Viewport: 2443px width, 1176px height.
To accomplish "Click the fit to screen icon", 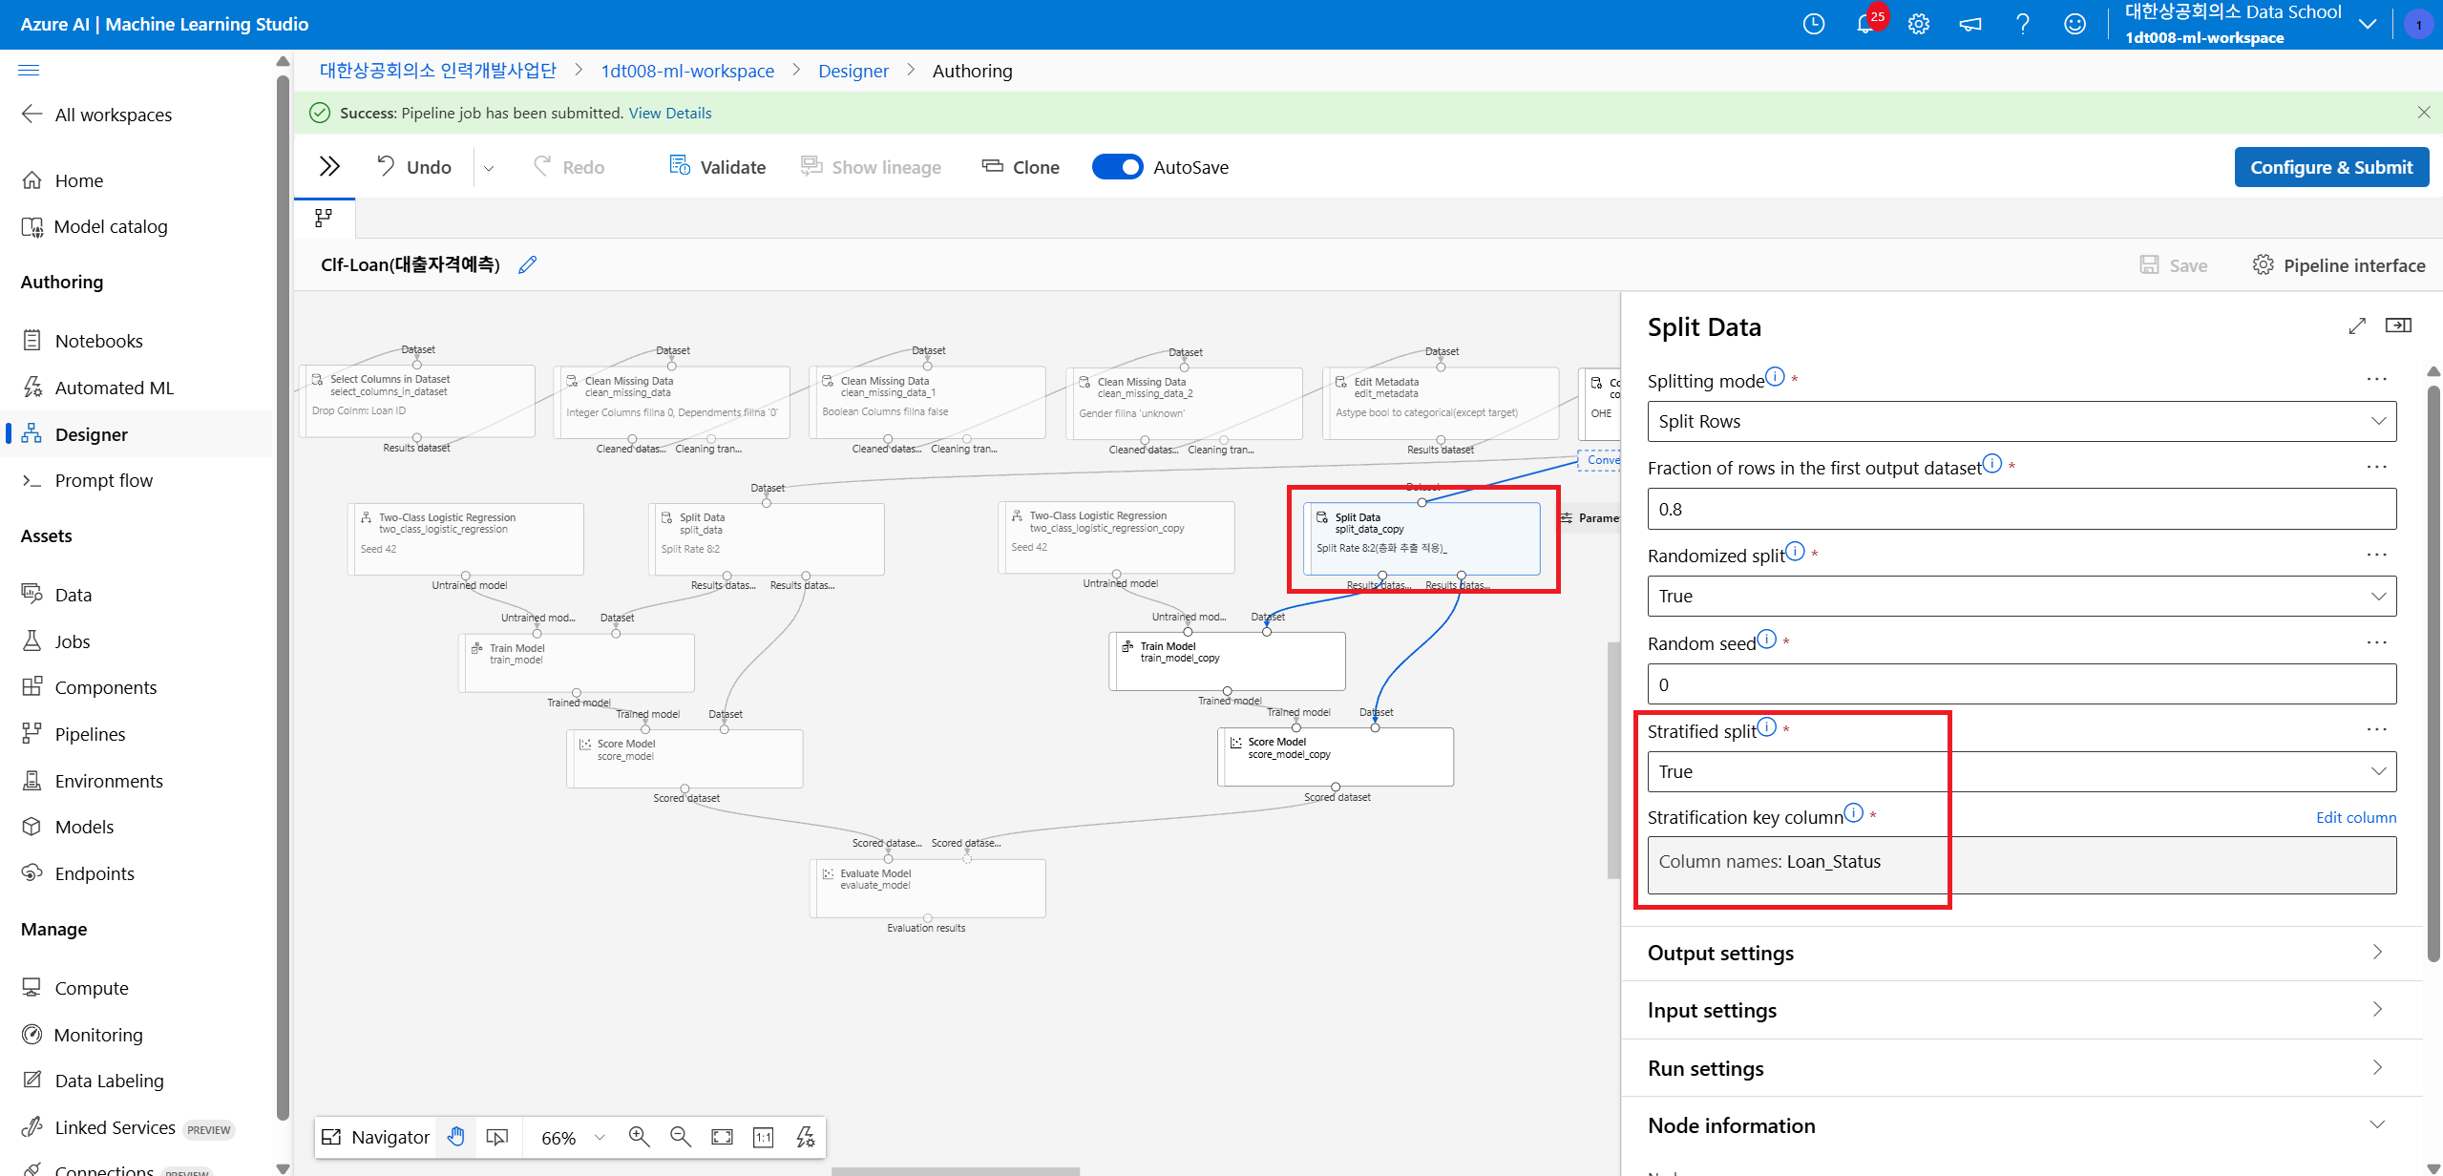I will pos(722,1137).
